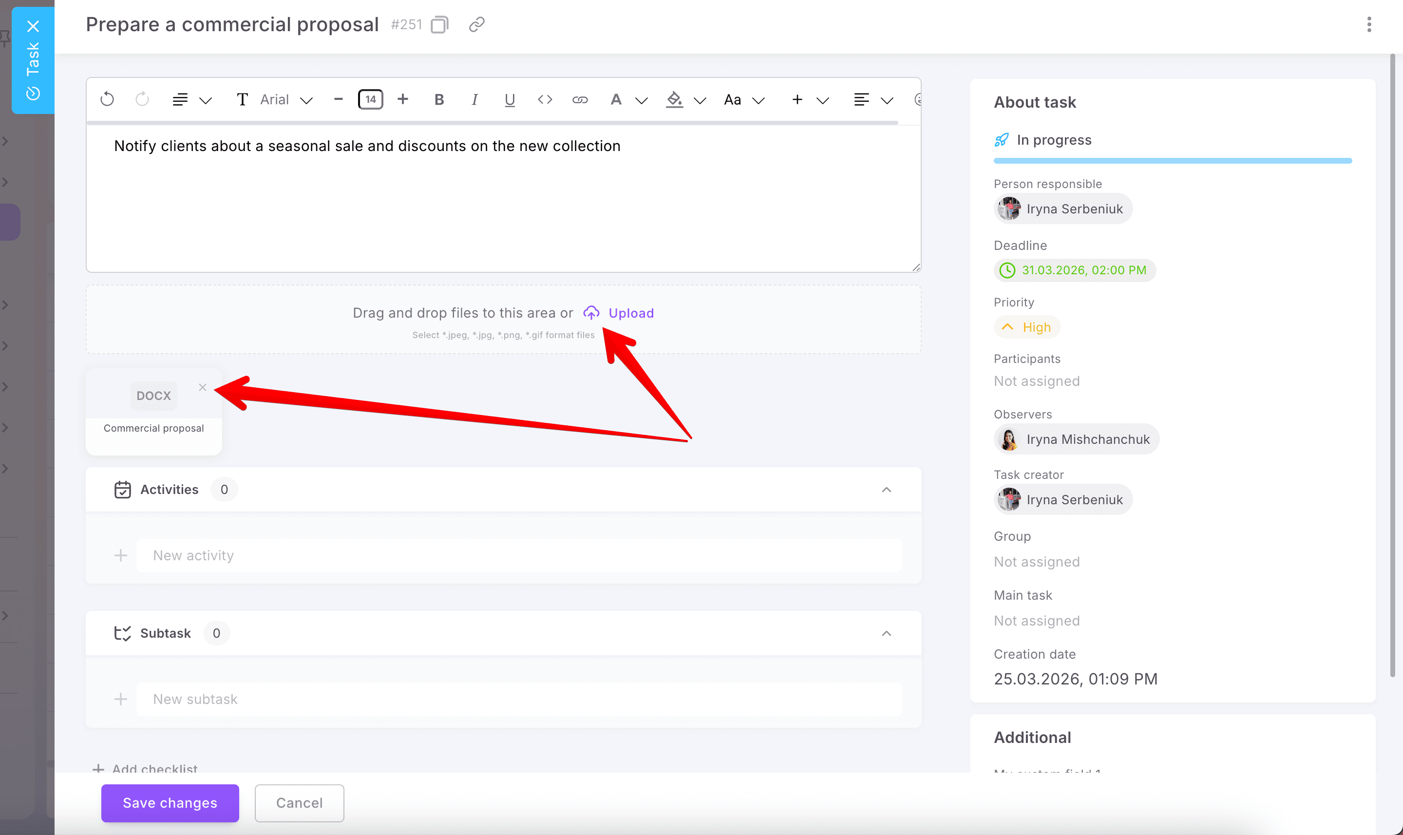Remove the Commercial proposal DOCX attachment
This screenshot has height=835, width=1403.
pyautogui.click(x=203, y=387)
